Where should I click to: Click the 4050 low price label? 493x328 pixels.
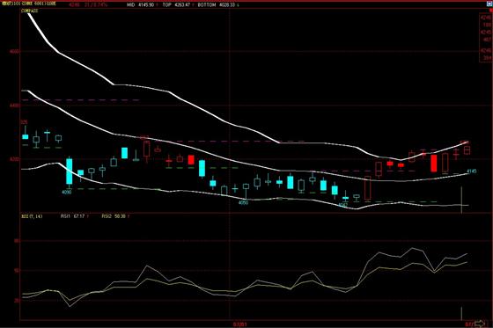pyautogui.click(x=243, y=202)
